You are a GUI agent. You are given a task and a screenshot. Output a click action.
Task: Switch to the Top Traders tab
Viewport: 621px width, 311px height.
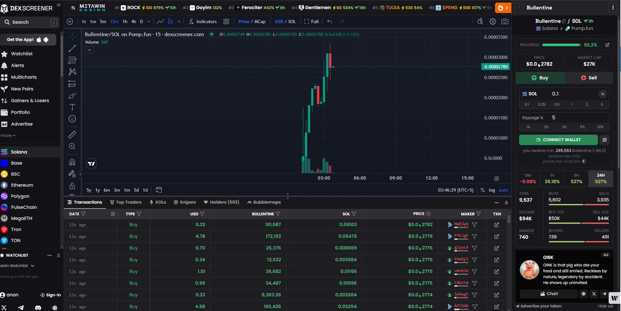pos(125,202)
